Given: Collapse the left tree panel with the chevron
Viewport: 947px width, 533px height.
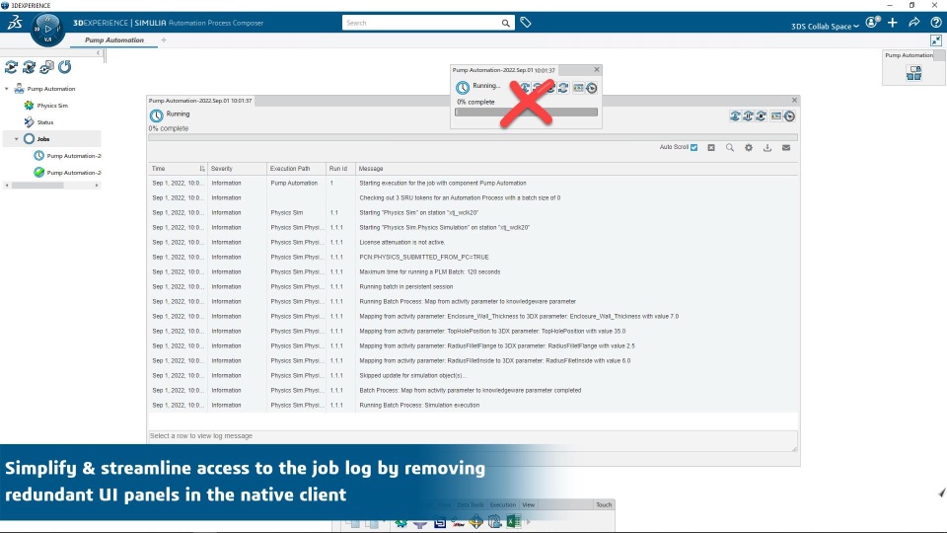Looking at the screenshot, I should (x=99, y=53).
